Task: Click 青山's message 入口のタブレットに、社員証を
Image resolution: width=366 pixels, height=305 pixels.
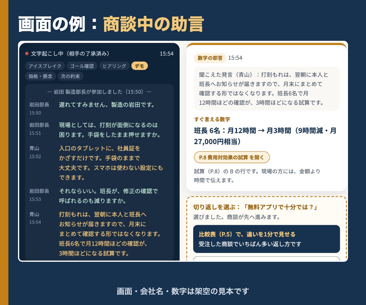Action: 111,163
